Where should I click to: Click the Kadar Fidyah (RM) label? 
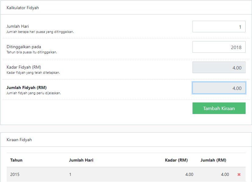pos(24,67)
